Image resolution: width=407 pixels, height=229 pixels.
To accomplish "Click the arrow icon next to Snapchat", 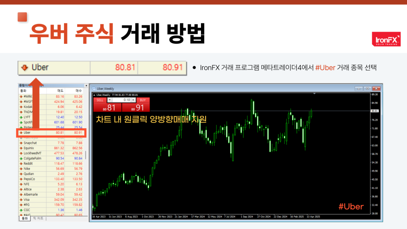I will 21,143.
